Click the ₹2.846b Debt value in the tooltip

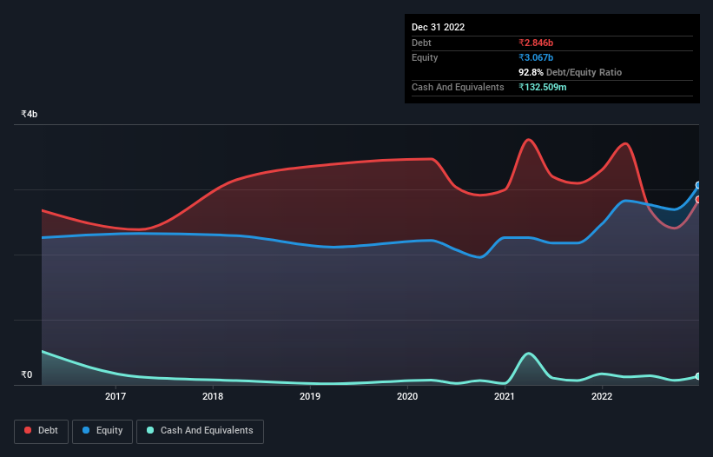pyautogui.click(x=536, y=43)
